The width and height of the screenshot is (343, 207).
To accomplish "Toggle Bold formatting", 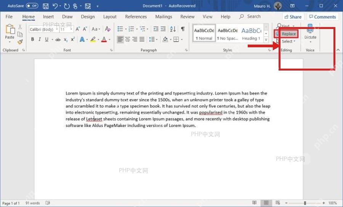I will pyautogui.click(x=32, y=39).
